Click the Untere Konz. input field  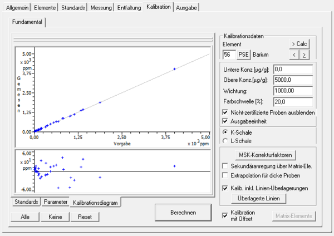coord(293,69)
